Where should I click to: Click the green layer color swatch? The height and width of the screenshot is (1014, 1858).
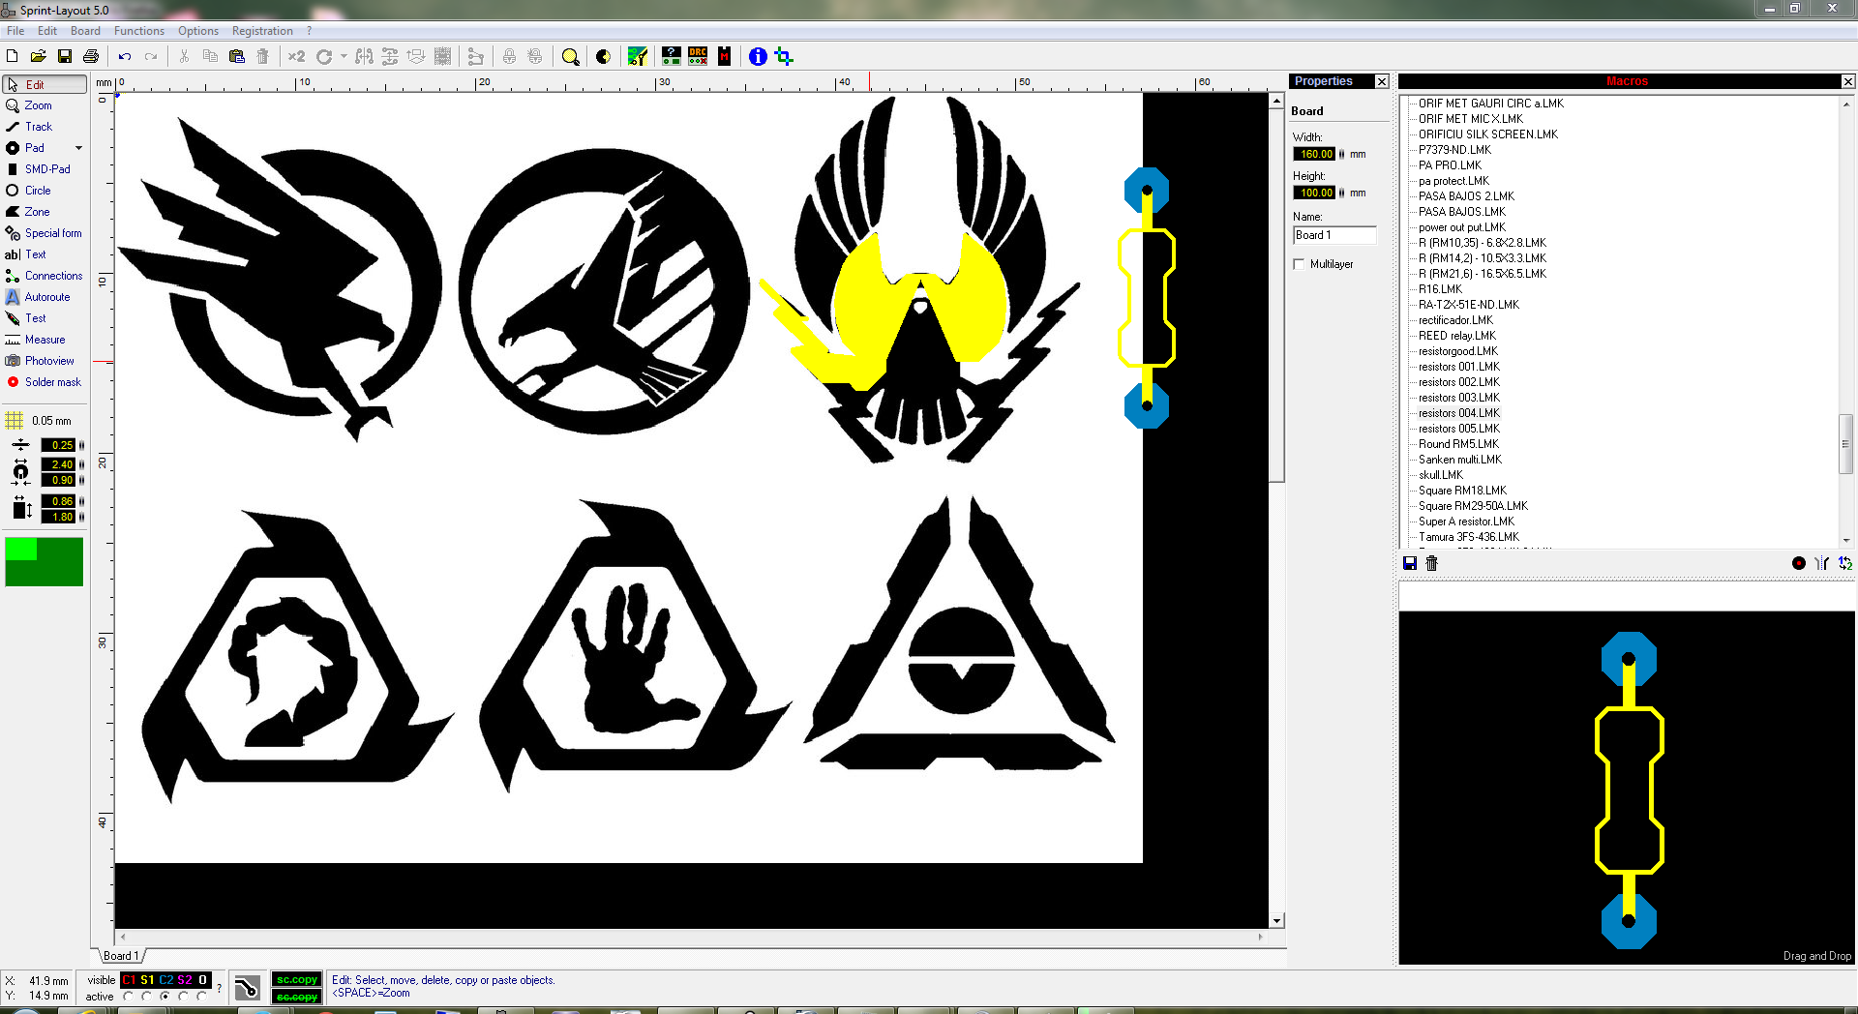[44, 561]
